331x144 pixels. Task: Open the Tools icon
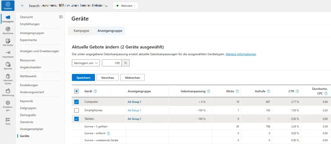[x=8, y=119]
